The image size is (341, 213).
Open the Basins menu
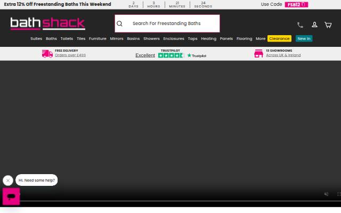(133, 39)
